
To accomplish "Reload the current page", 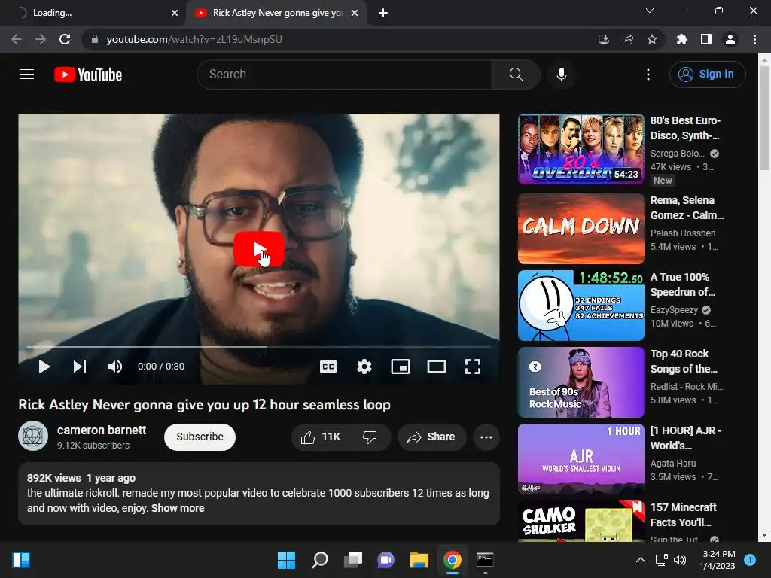I will (x=65, y=39).
